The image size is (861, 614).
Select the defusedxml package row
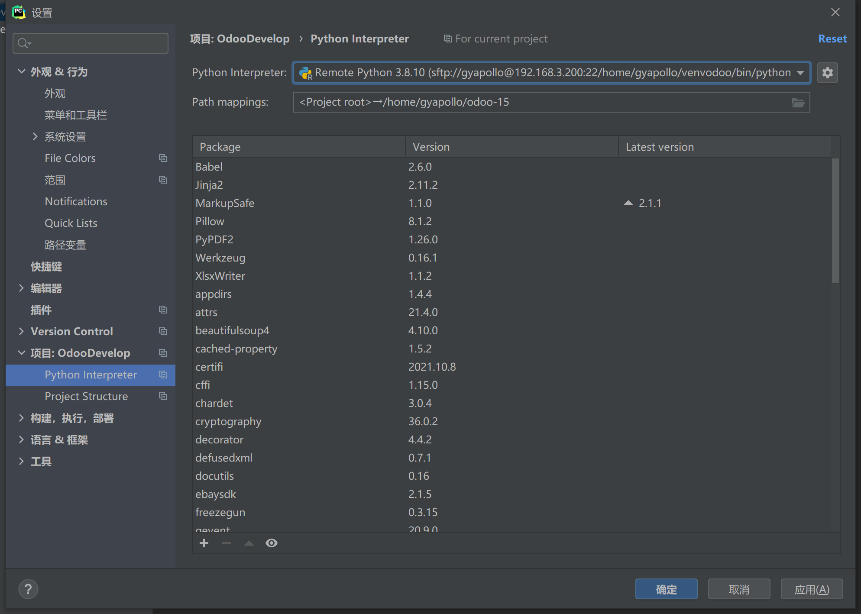[512, 458]
